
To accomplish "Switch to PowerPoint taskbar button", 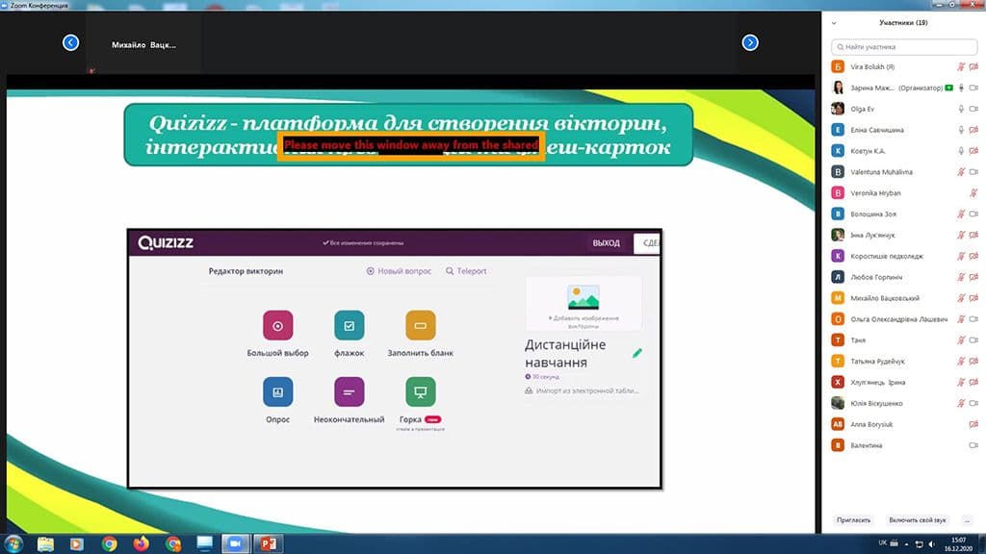I will coord(268,544).
